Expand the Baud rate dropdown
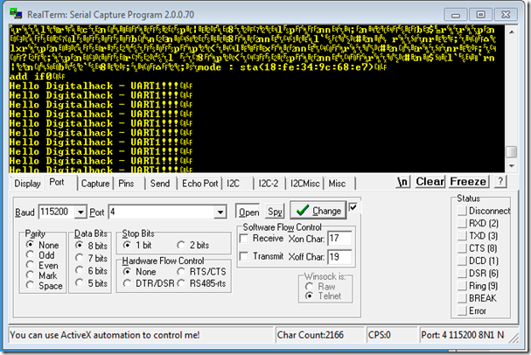531x355 pixels. 80,212
